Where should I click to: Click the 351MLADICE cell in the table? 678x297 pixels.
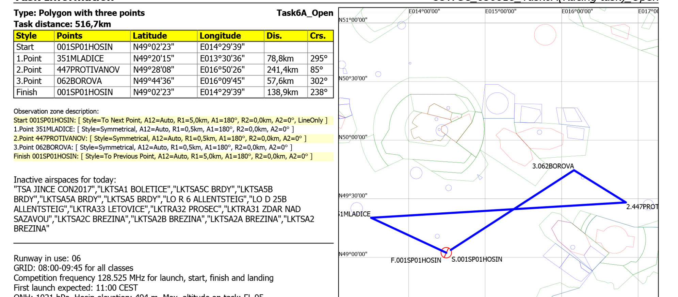pos(80,58)
